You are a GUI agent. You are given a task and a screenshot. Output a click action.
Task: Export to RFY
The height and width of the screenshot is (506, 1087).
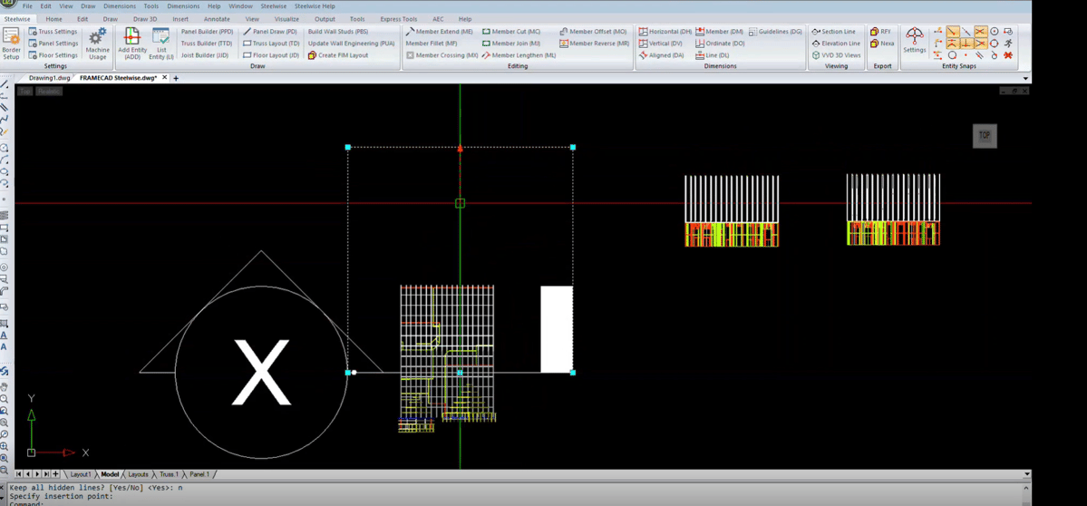[881, 31]
